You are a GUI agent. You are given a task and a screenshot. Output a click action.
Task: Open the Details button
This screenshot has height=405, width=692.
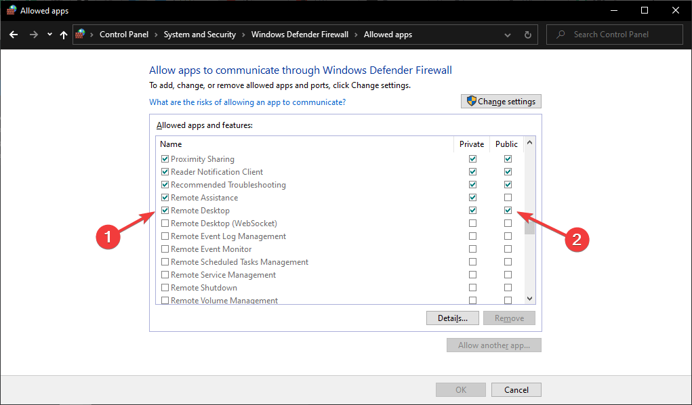452,318
